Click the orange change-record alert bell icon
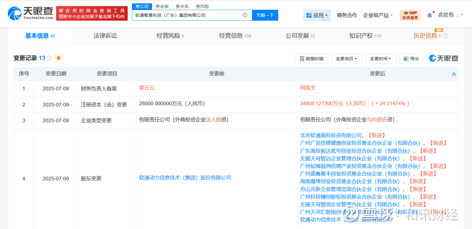472x229 pixels. pyautogui.click(x=59, y=58)
